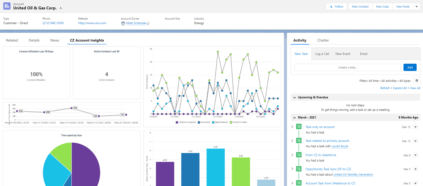Expand Task related to primary account details

[292, 141]
